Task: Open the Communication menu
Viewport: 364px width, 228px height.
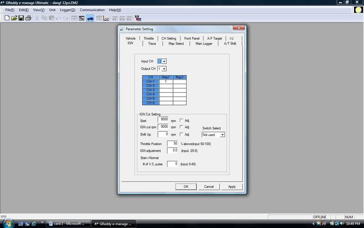Action: click(92, 10)
